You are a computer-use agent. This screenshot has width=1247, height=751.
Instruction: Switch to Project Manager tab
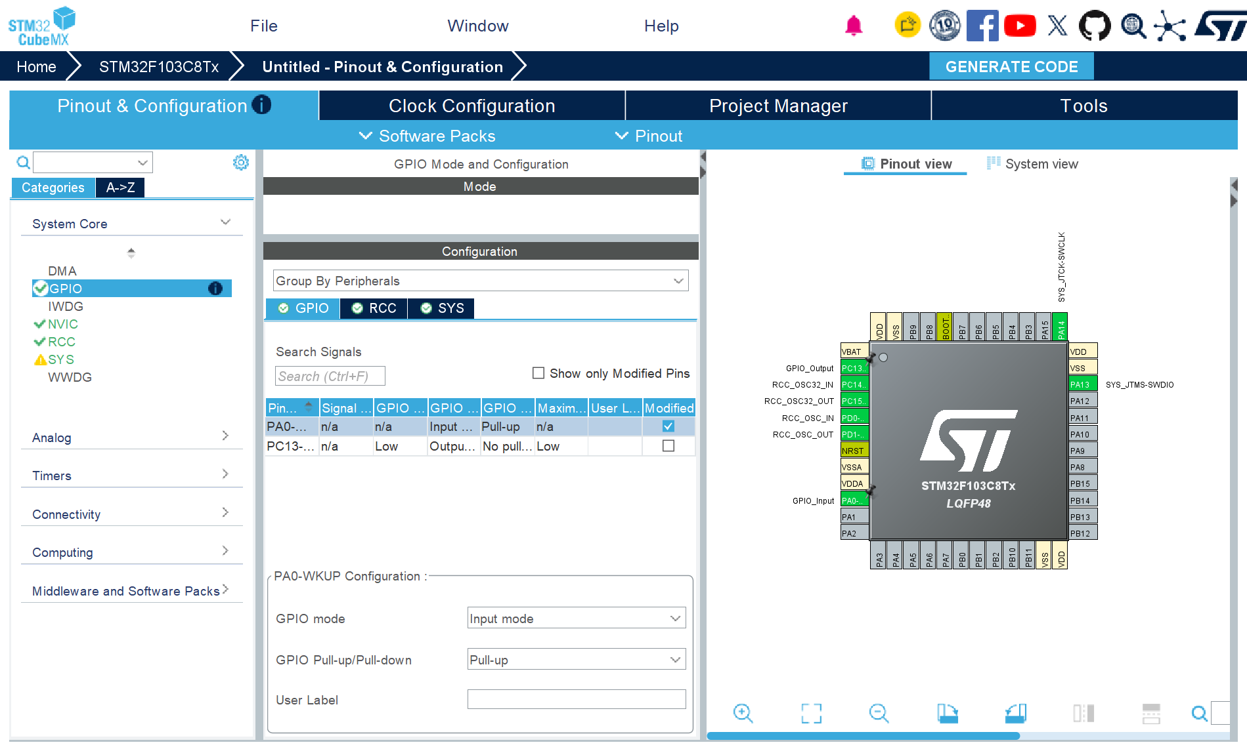tap(778, 106)
